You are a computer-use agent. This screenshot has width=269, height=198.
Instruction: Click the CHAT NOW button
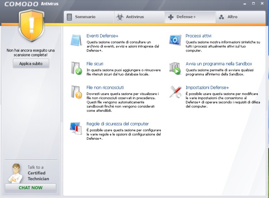pos(31,188)
